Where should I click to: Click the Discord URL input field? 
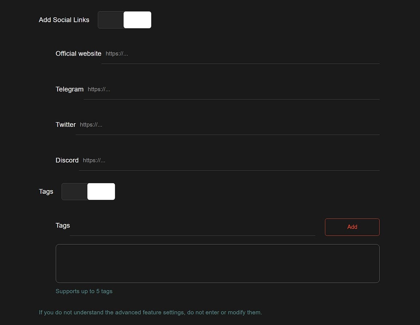pos(229,160)
